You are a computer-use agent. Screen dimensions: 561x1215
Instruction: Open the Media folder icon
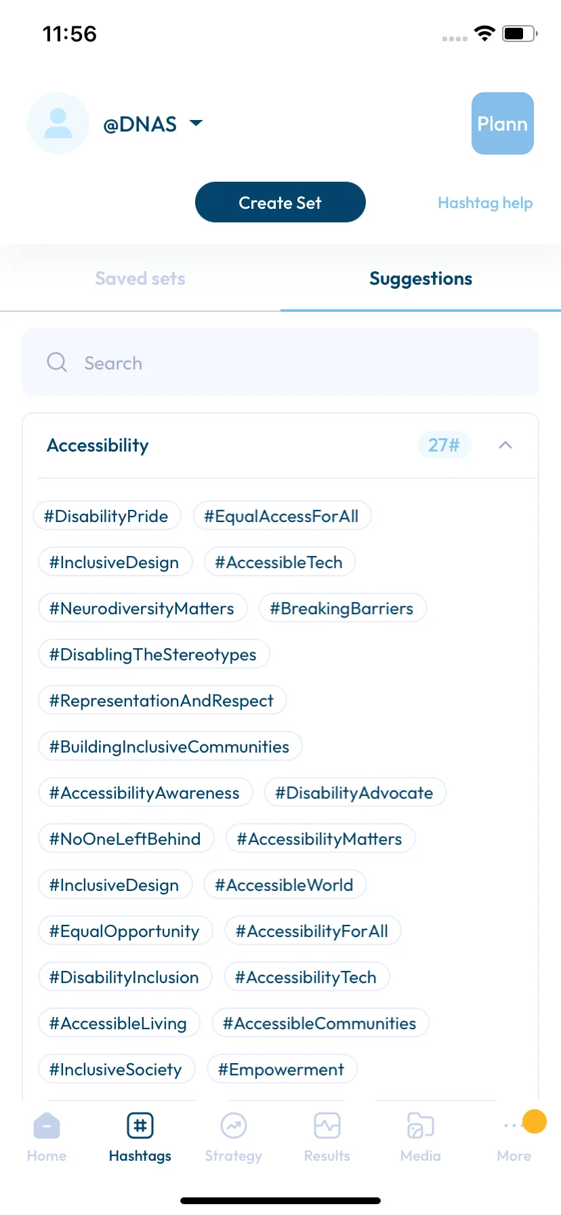click(x=420, y=1126)
